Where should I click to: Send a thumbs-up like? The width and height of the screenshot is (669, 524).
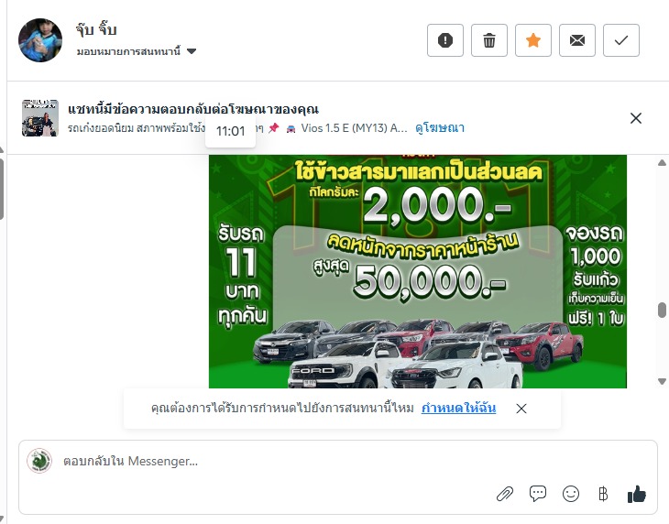637,494
